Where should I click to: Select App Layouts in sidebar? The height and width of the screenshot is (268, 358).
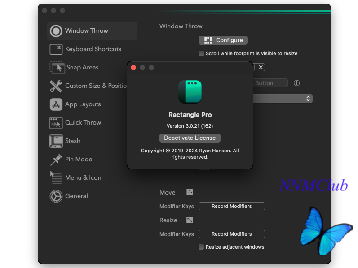[x=83, y=104]
